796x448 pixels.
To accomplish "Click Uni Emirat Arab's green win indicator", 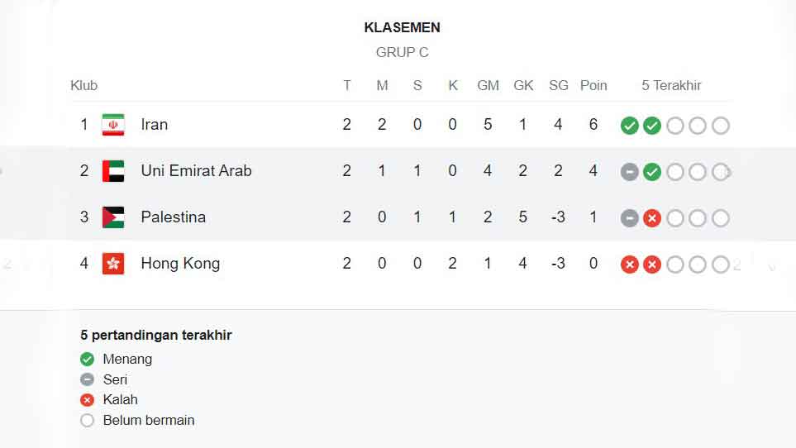I will point(652,172).
